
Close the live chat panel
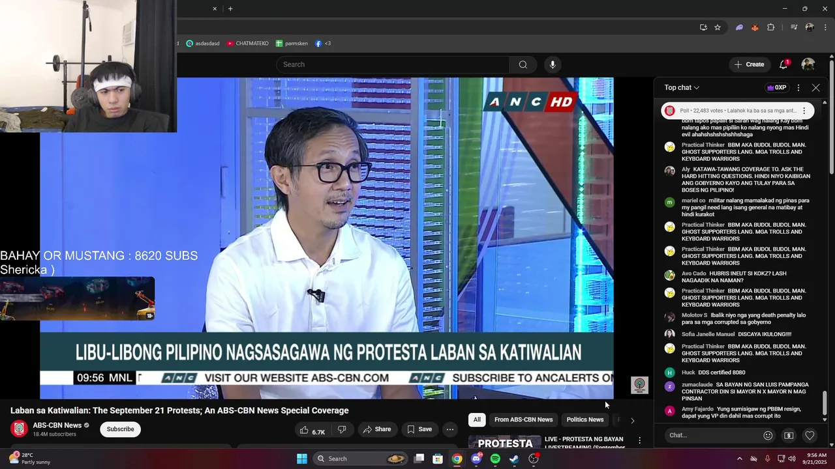(x=815, y=87)
